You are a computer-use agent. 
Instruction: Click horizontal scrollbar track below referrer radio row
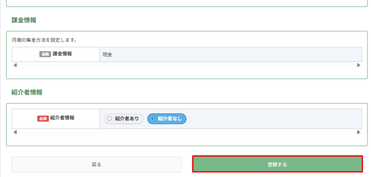(187, 132)
